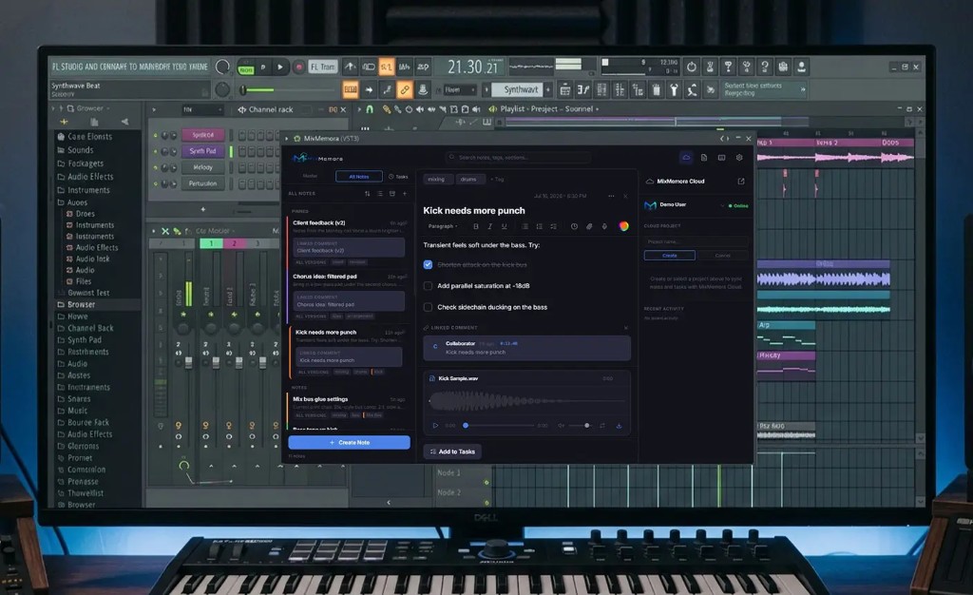Click the MixMemora search notes field

click(519, 158)
